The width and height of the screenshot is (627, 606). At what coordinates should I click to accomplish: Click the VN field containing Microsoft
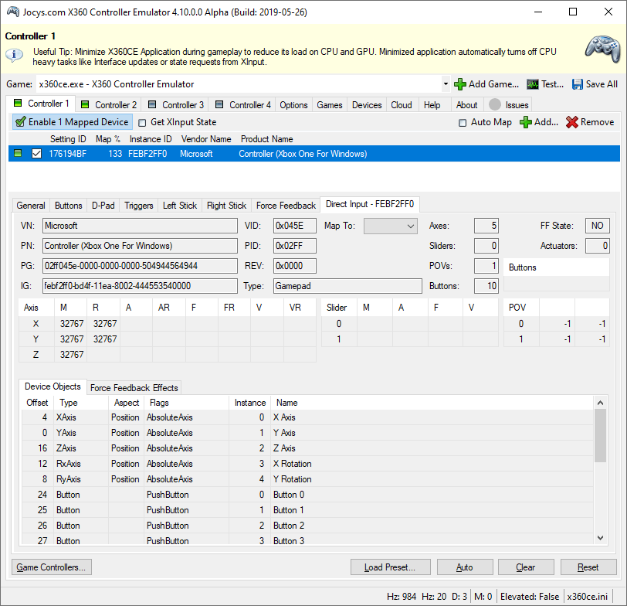pyautogui.click(x=140, y=226)
